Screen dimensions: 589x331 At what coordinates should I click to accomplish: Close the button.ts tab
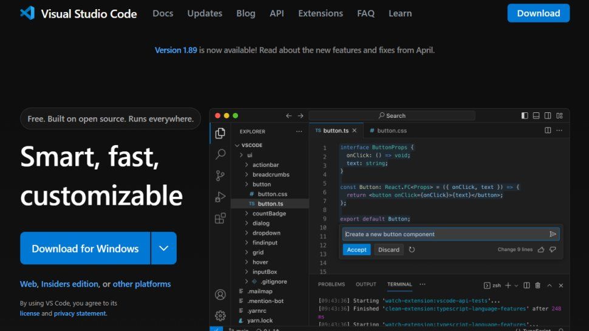point(354,131)
